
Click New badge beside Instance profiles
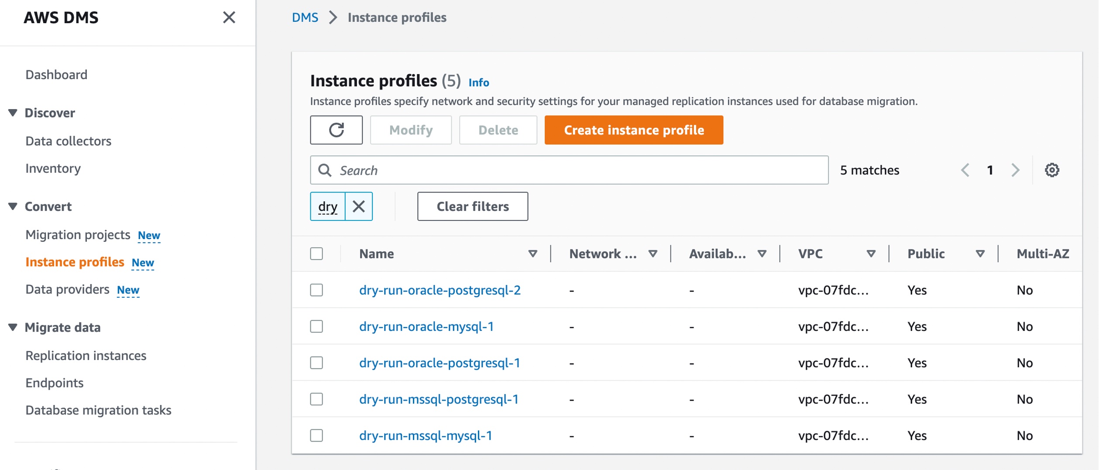point(143,263)
